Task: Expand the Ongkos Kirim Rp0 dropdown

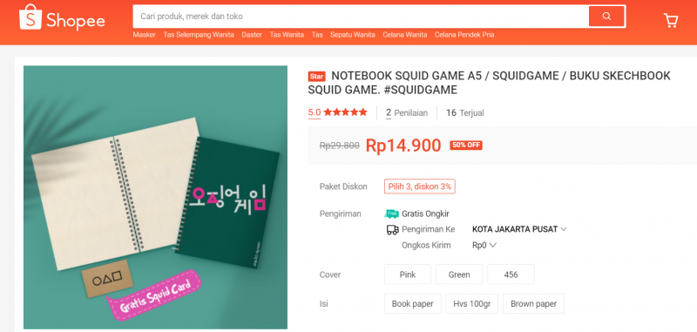Action: 484,245
